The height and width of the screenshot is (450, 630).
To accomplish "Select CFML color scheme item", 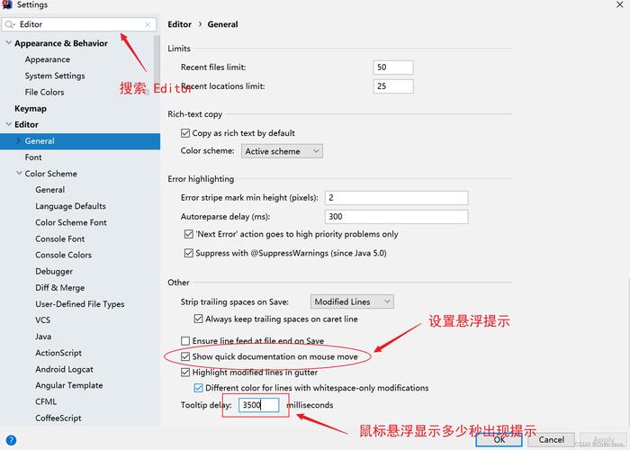I will click(x=46, y=401).
